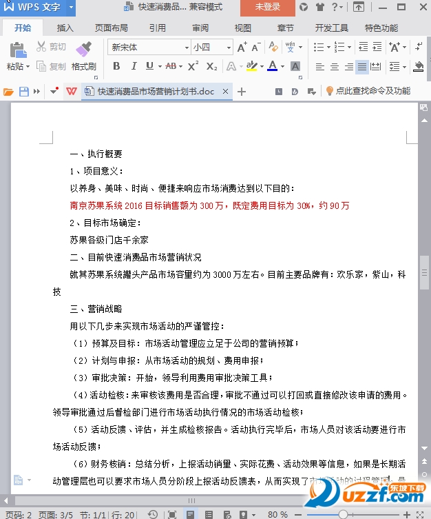Screen dimensions: 431x519
Task: Expand the Paste options arrow
Action: [28, 67]
